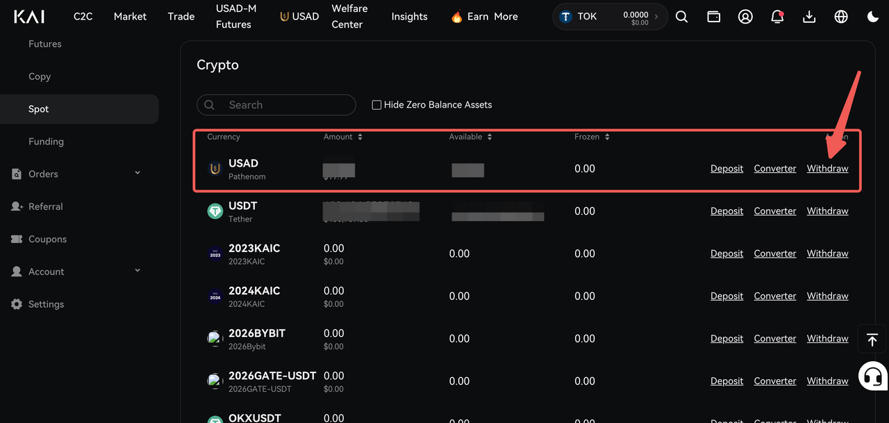This screenshot has width=889, height=423.
Task: Toggle the dark mode moon icon
Action: coord(873,17)
